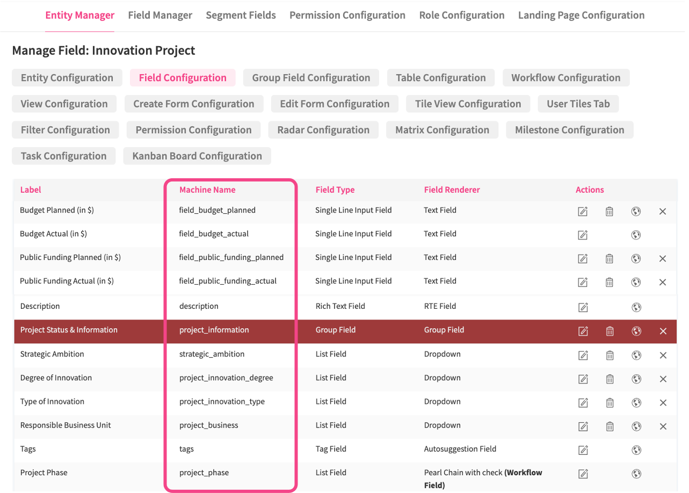Image resolution: width=689 pixels, height=493 pixels.
Task: Click edit icon for Budget Planned row
Action: 583,211
